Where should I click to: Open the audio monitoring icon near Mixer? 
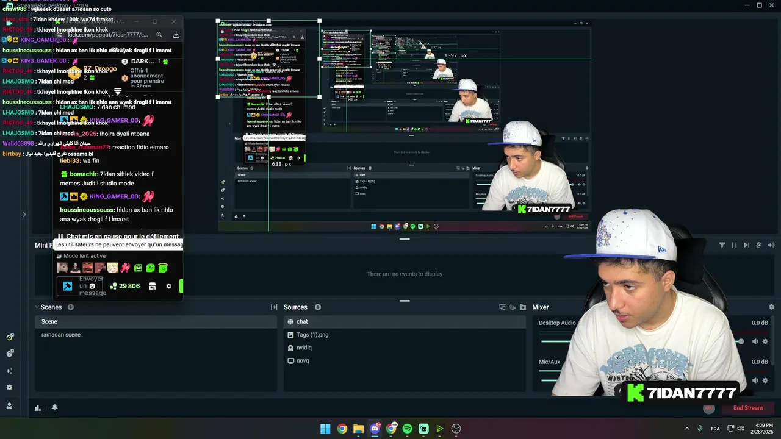513,307
